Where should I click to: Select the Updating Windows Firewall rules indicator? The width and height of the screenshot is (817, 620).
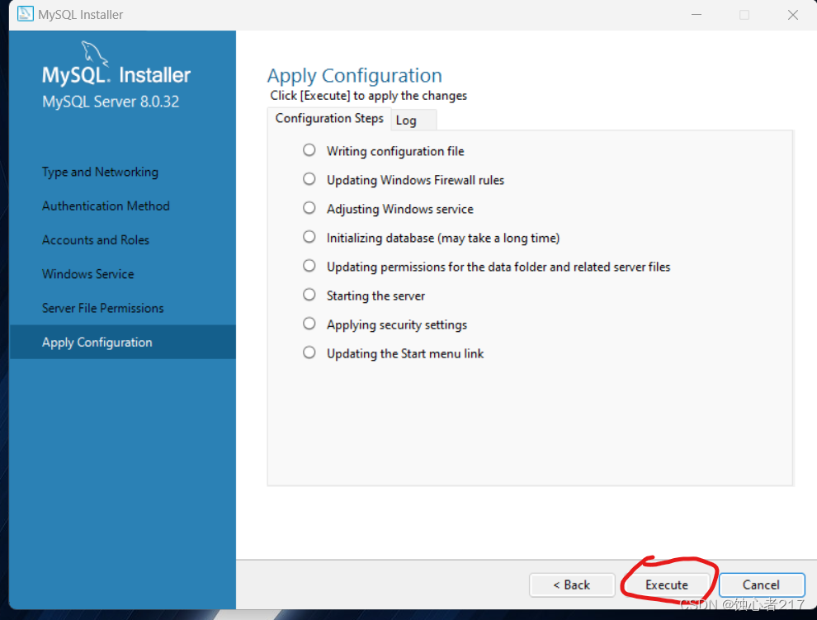tap(309, 179)
